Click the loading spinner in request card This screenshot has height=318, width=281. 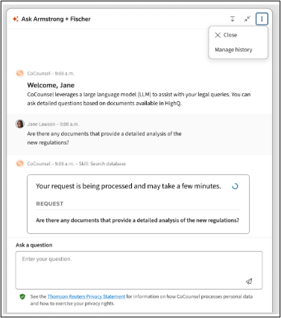[x=235, y=186]
